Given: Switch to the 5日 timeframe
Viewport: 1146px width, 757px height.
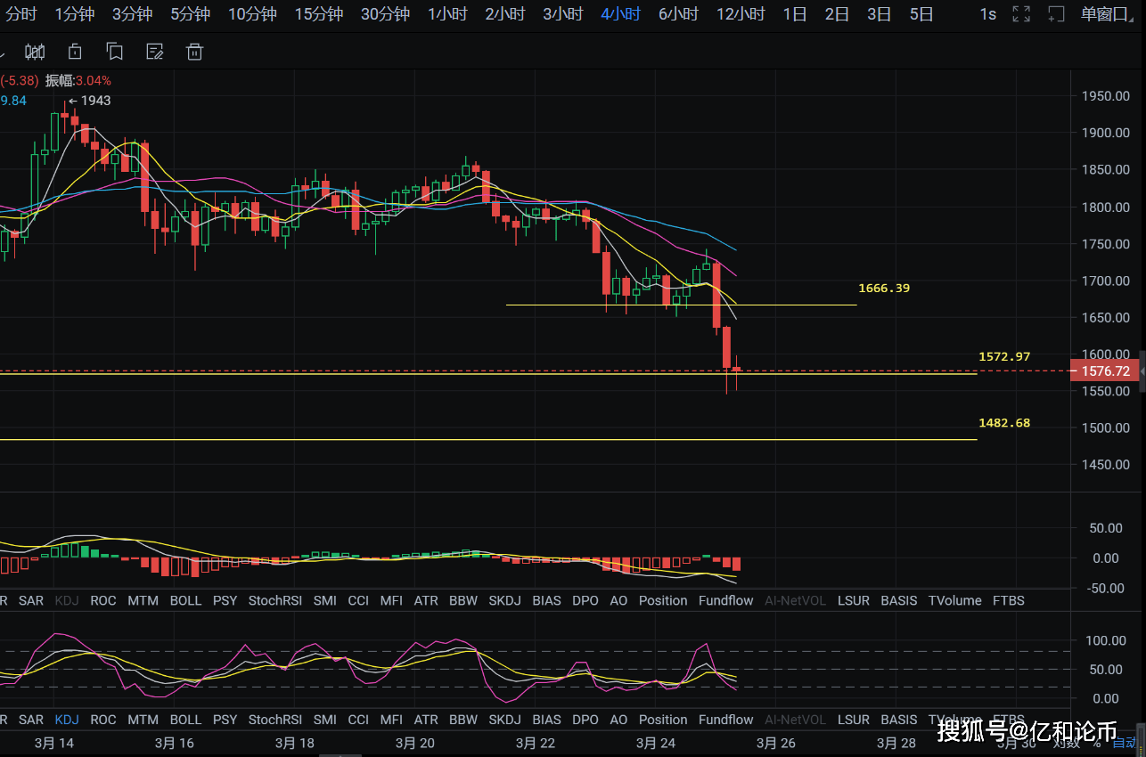Looking at the screenshot, I should pos(921,14).
